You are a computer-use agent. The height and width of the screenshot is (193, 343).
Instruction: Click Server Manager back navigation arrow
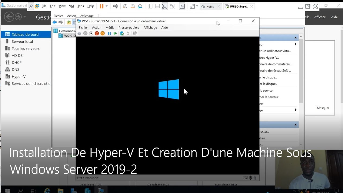9,17
